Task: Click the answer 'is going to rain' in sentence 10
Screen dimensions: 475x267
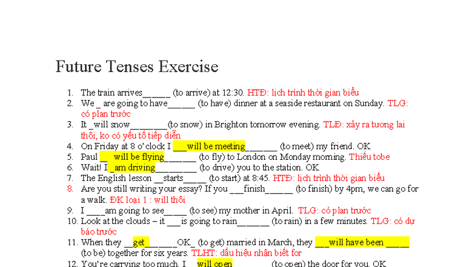Action: 209,222
